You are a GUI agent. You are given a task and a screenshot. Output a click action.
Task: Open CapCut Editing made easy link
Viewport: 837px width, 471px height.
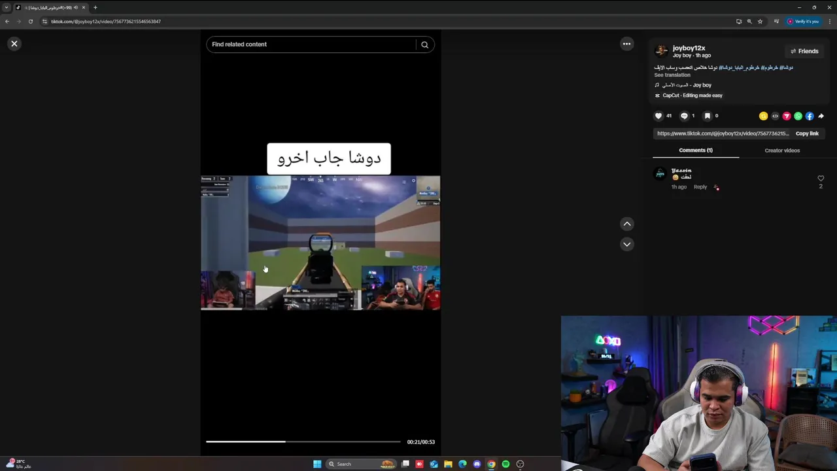click(x=688, y=96)
